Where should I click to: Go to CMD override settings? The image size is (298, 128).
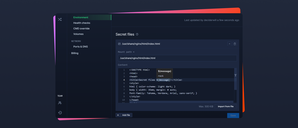coord(81,29)
